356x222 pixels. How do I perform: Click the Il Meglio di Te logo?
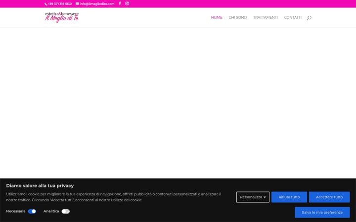coord(62,17)
